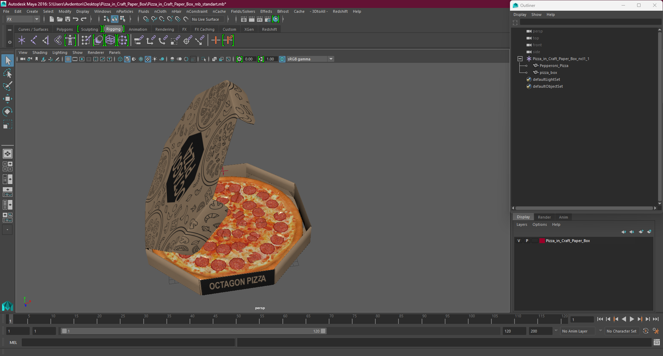The image size is (663, 356).
Task: Toggle the grid display in viewport toolbar
Action: (x=68, y=59)
